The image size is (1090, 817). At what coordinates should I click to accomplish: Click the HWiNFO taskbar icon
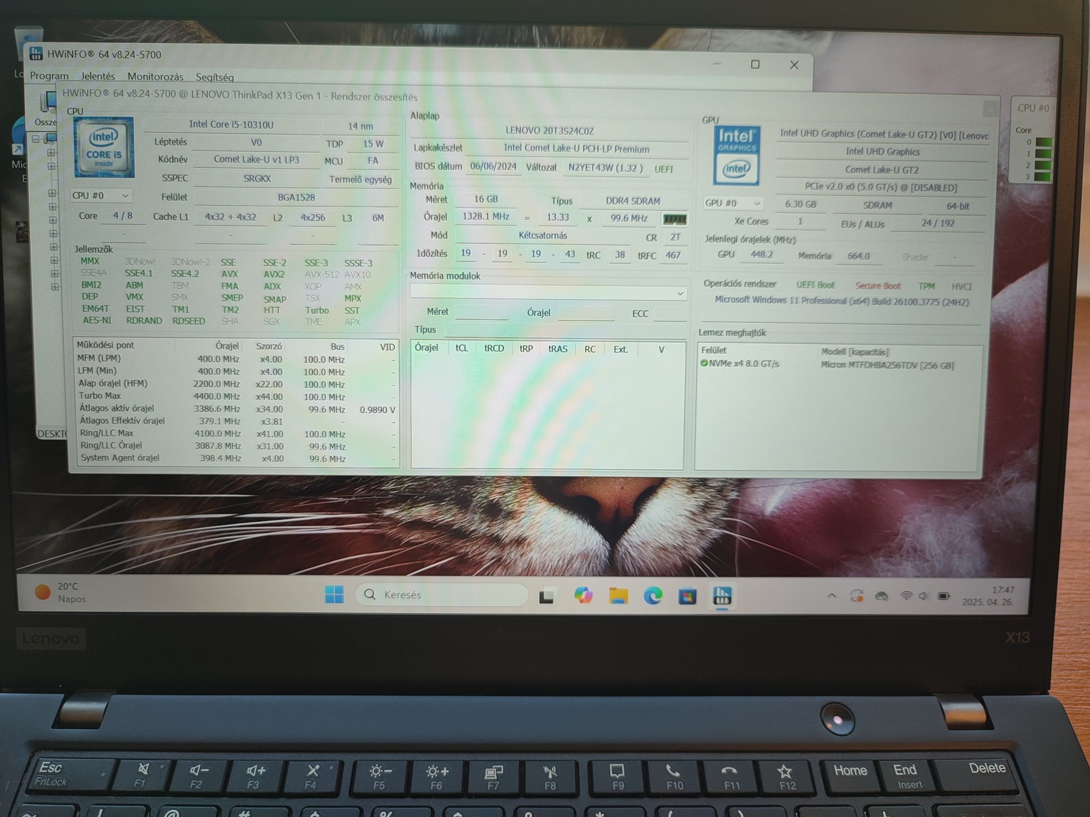[722, 595]
